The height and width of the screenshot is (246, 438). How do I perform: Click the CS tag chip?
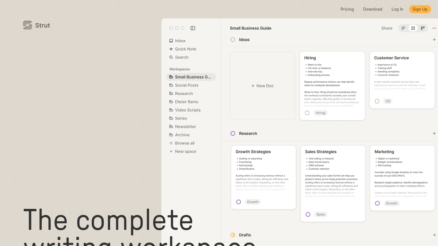[388, 101]
